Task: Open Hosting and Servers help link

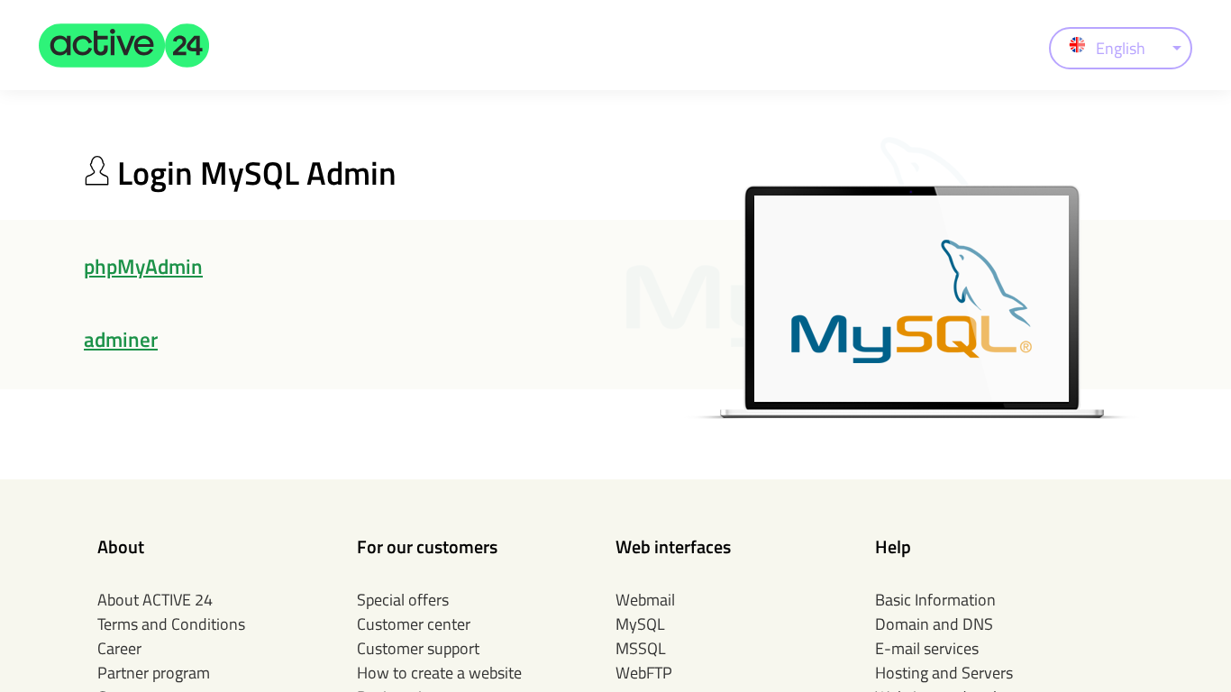Action: click(944, 673)
